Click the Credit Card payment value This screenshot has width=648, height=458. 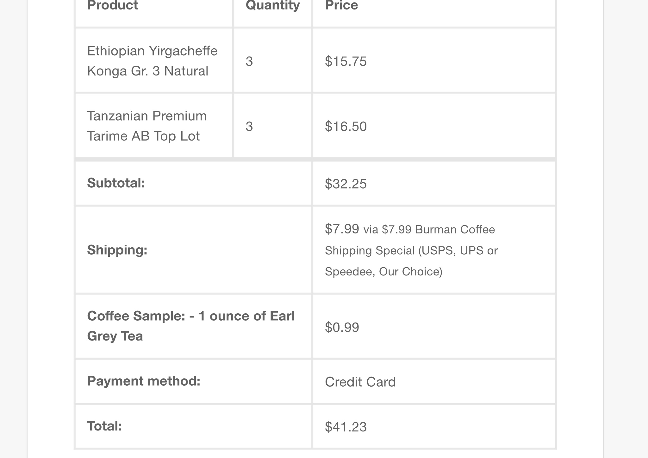[360, 382]
